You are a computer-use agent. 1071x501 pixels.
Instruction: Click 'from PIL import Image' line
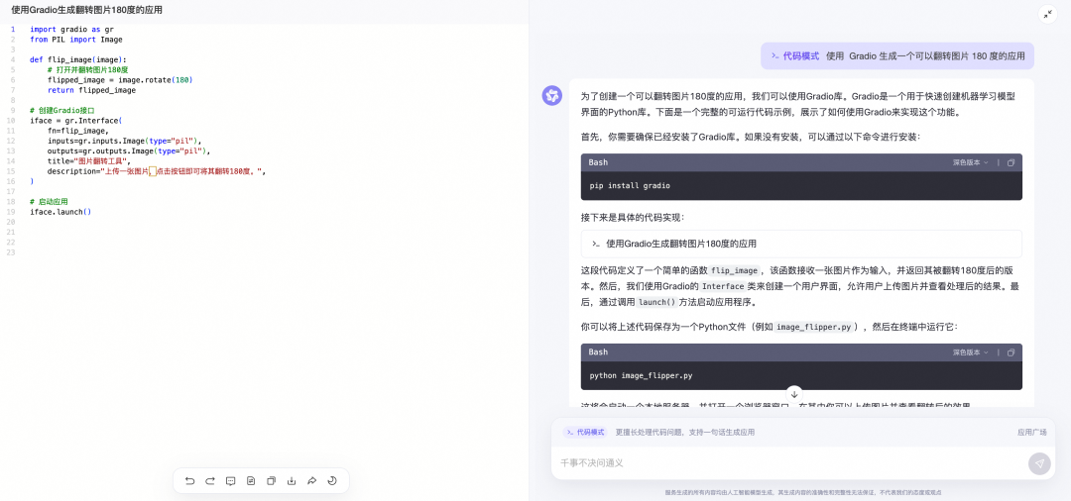(x=75, y=40)
